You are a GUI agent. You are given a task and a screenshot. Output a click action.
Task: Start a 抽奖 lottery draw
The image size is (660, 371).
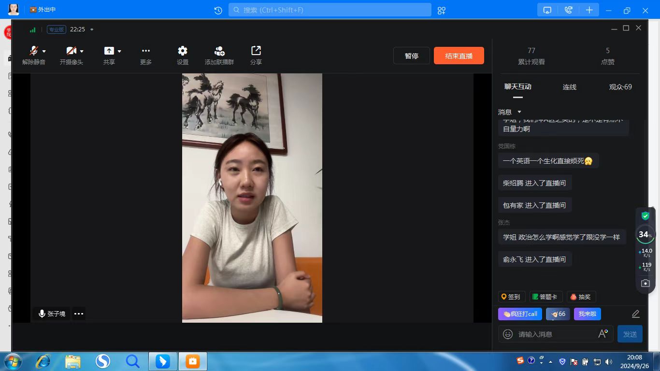(x=580, y=297)
